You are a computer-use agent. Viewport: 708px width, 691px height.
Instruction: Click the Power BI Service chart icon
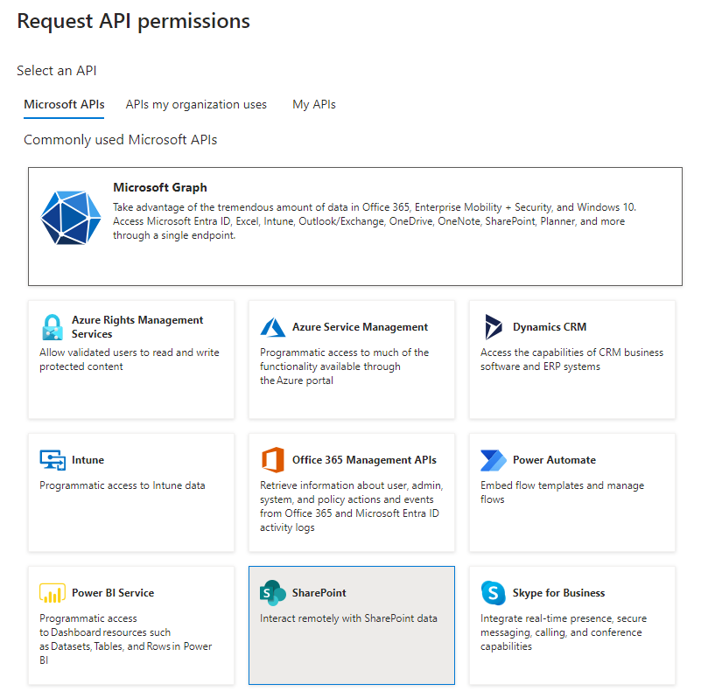[51, 592]
